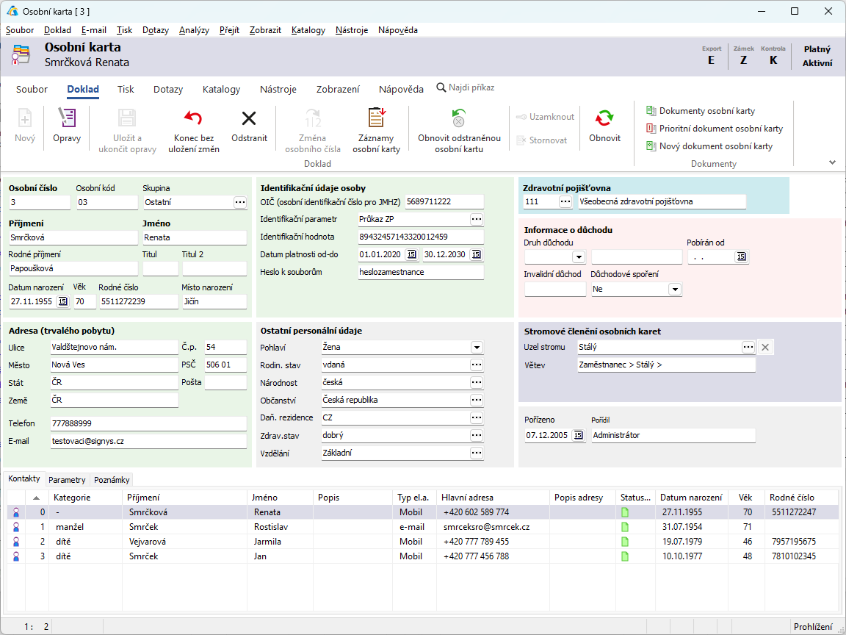Open the Analýzy menu
This screenshot has height=635, width=846.
pyautogui.click(x=194, y=30)
